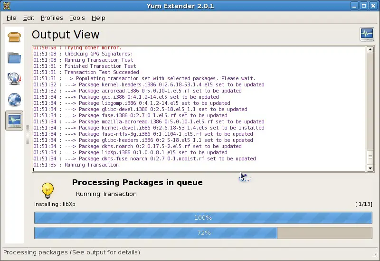Open the group view folder icon in sidebar
The width and height of the screenshot is (380, 261).
click(x=14, y=57)
